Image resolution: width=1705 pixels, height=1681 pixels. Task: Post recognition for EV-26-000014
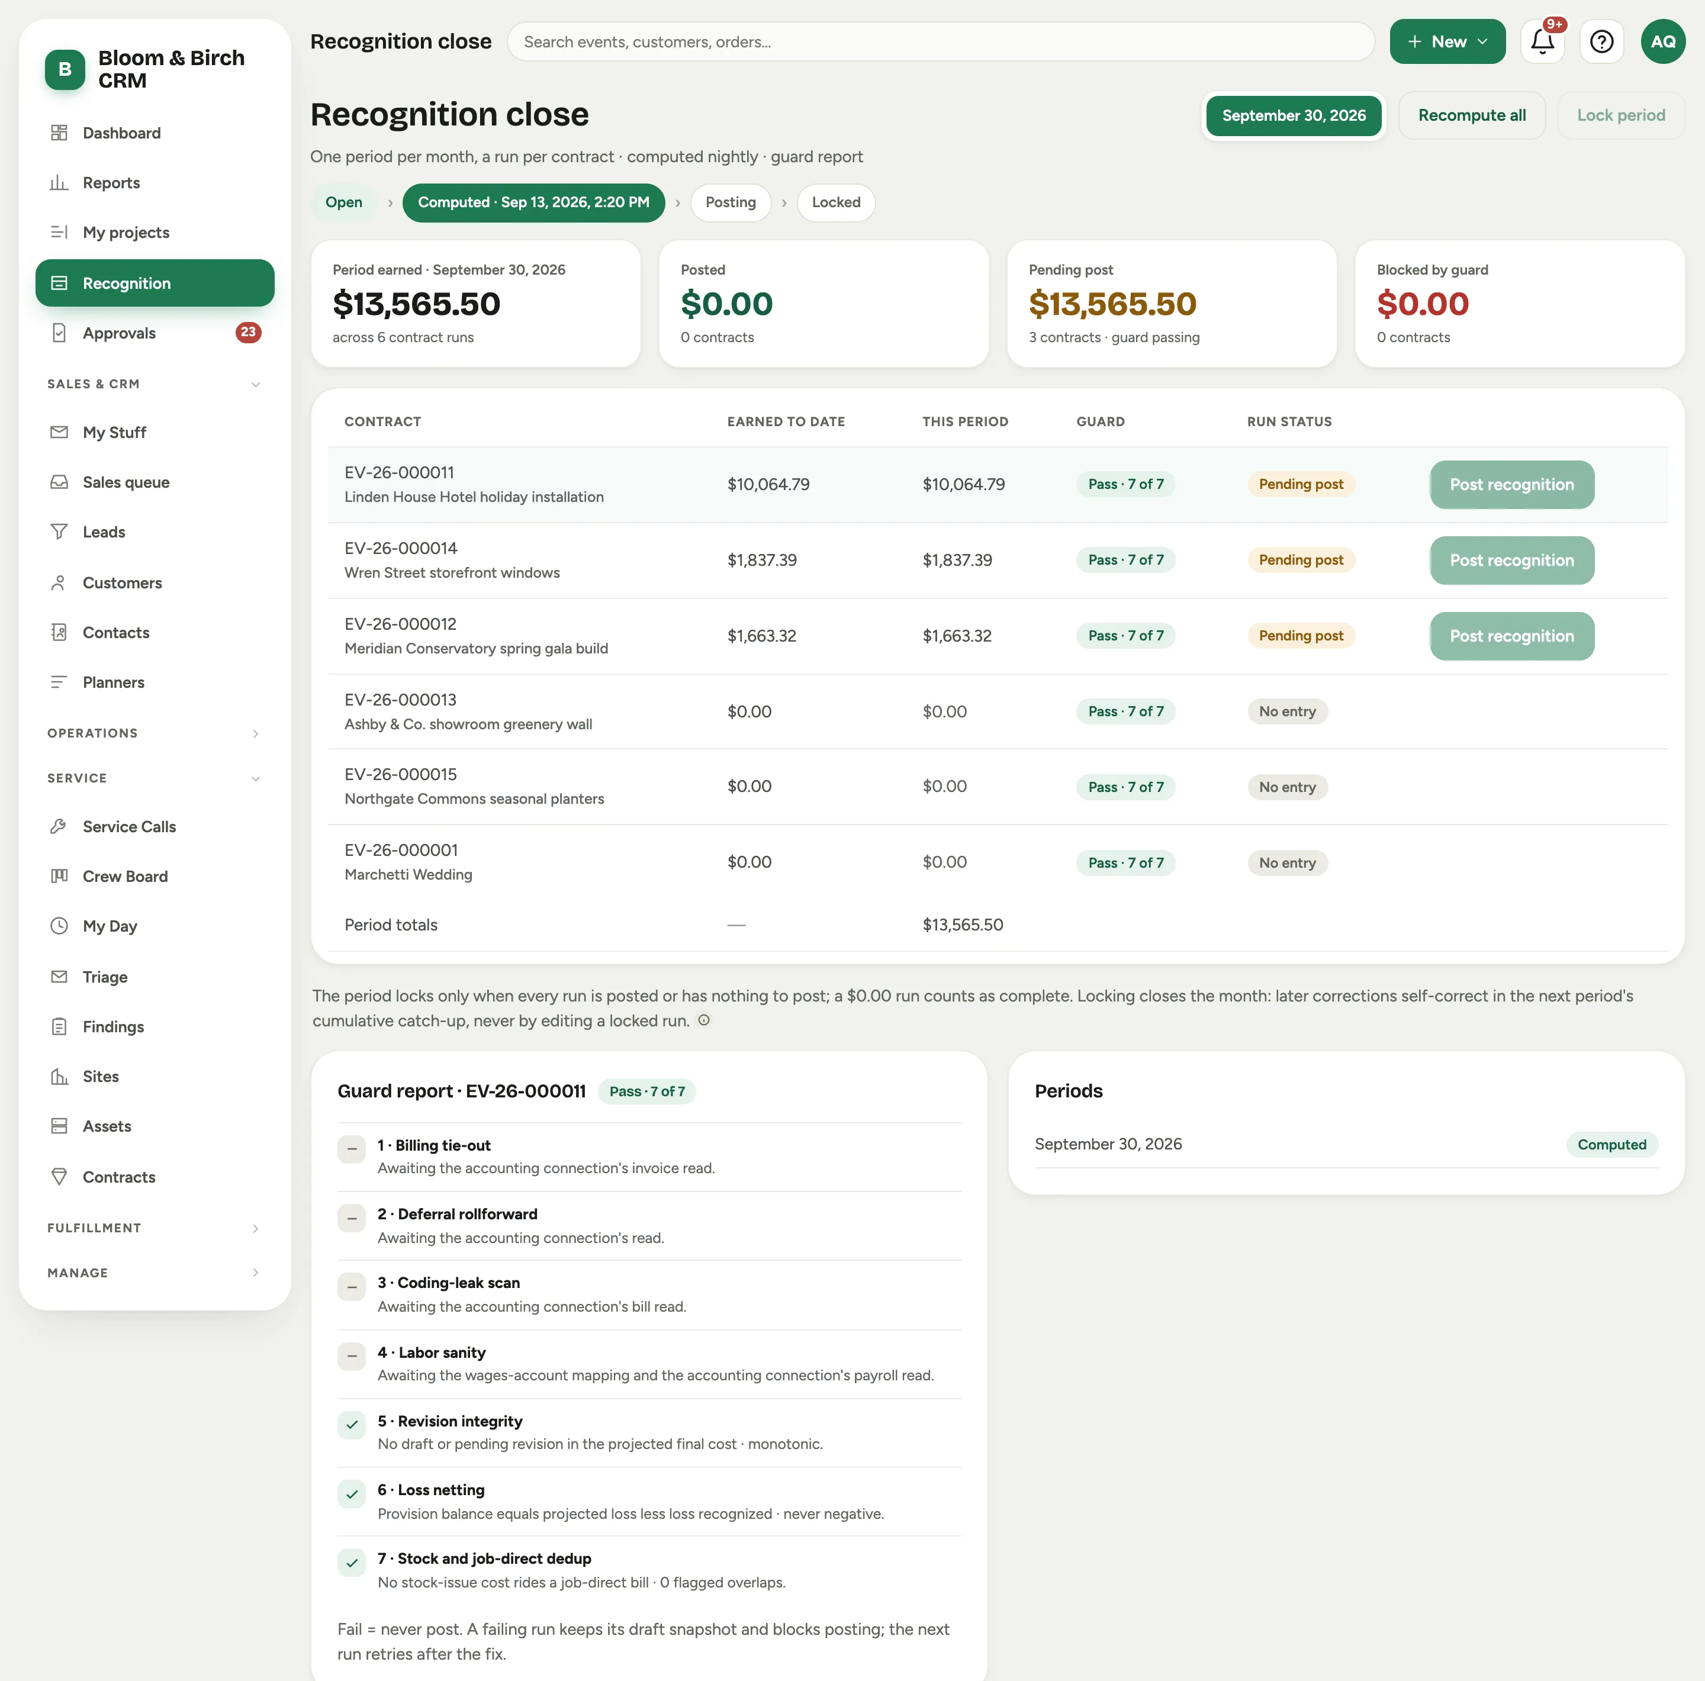(1511, 561)
